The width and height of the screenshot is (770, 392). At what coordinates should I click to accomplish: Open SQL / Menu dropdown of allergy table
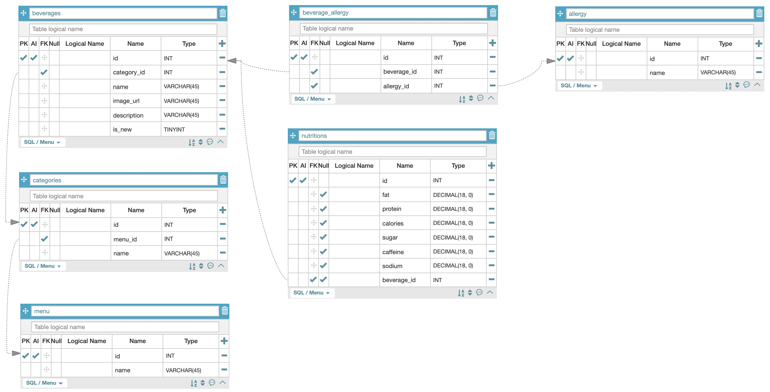click(578, 86)
